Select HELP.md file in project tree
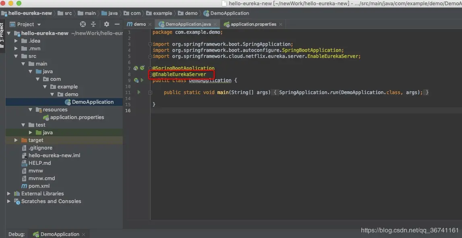 click(x=39, y=163)
